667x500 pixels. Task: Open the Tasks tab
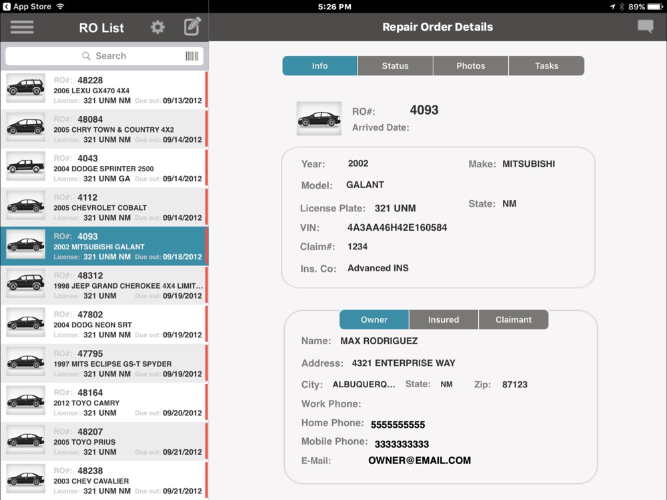click(546, 66)
